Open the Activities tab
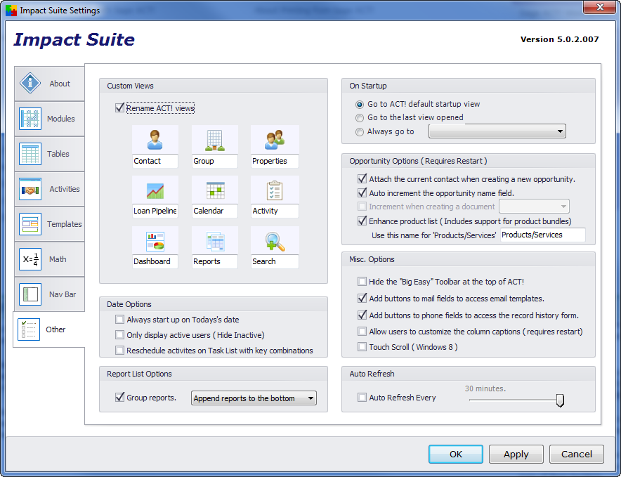This screenshot has width=621, height=477. pyautogui.click(x=49, y=189)
